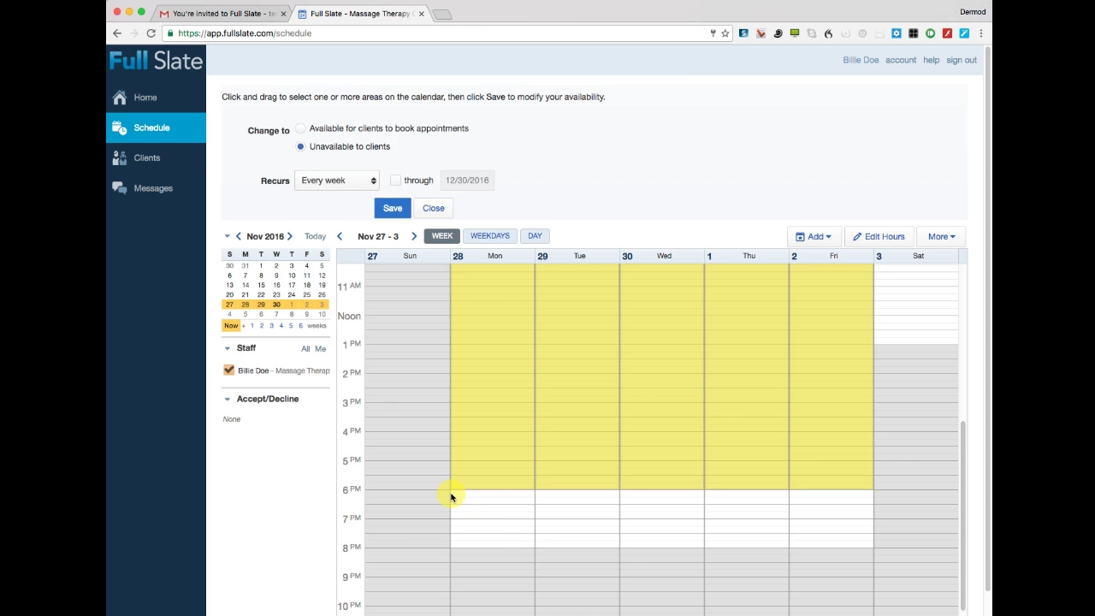Click the through date field 12/30/2016
Viewport: 1095px width, 616px height.
click(x=467, y=181)
